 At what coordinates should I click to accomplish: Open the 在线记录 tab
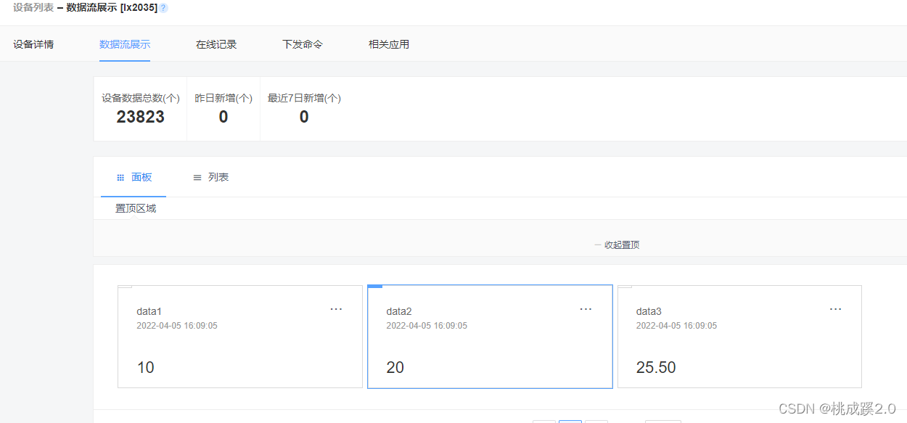click(x=216, y=44)
